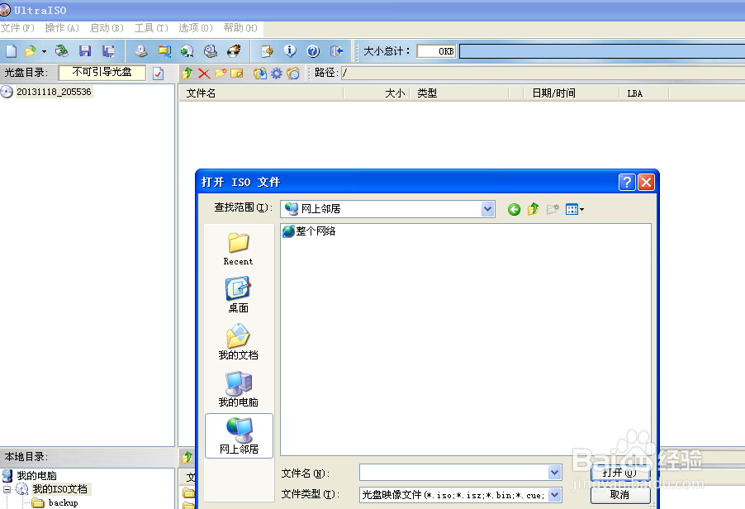The image size is (745, 509).
Task: Select 我的文档 in the places bar
Action: click(238, 342)
